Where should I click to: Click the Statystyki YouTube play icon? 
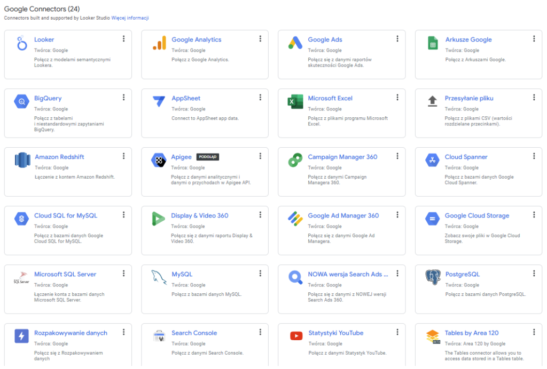[295, 336]
